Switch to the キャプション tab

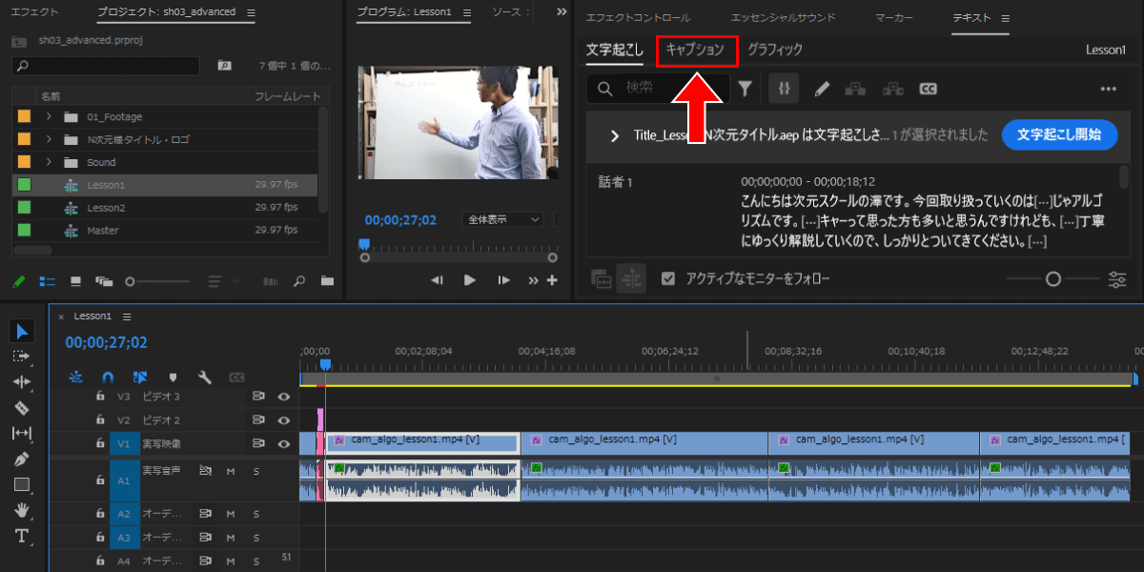696,49
